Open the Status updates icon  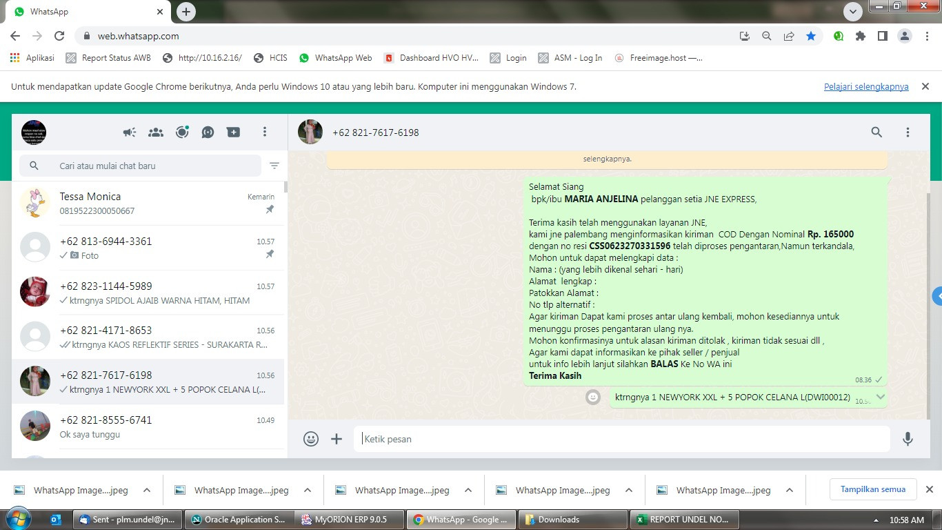click(x=182, y=132)
